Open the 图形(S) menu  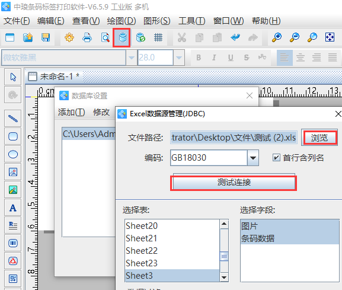pos(157,21)
